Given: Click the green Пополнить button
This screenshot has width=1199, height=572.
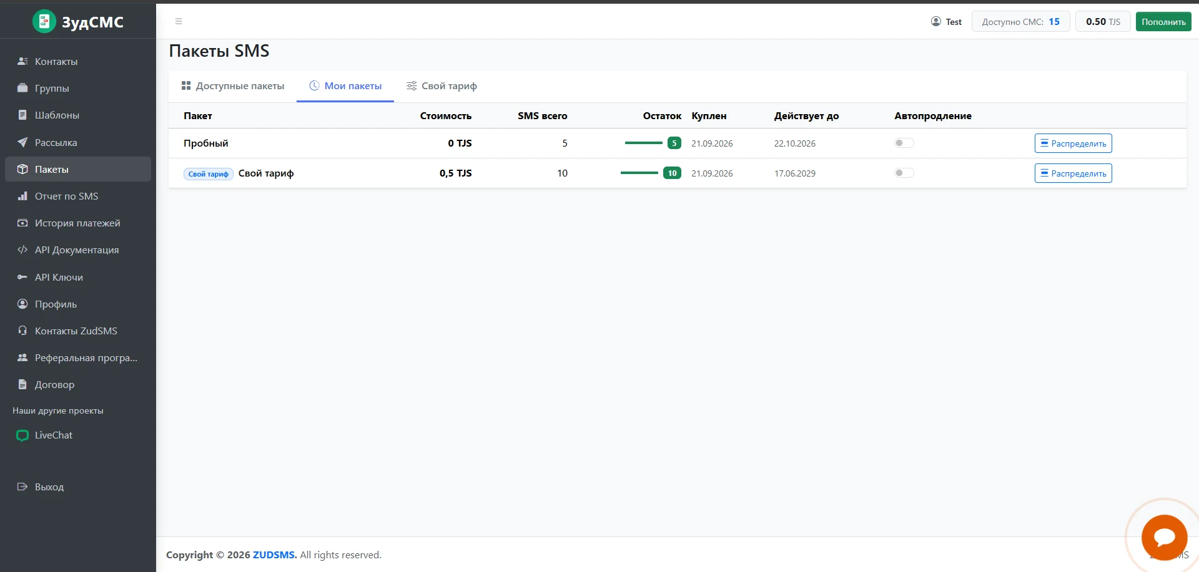Looking at the screenshot, I should (x=1163, y=21).
